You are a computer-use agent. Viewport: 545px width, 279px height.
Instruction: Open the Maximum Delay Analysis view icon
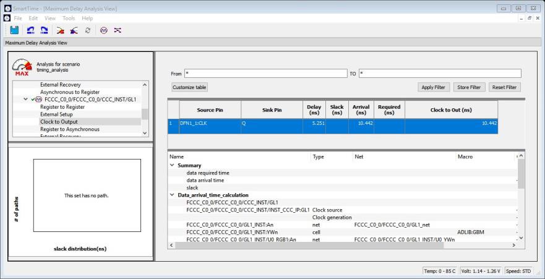click(x=61, y=30)
